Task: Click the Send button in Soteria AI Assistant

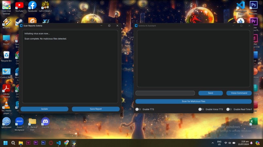Action: (210, 93)
